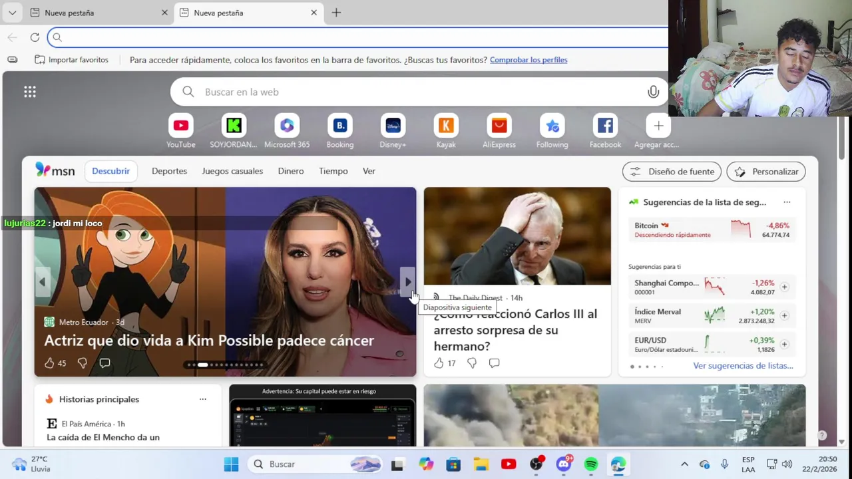Select the Dinero tab
This screenshot has width=852, height=479.
[x=291, y=171]
